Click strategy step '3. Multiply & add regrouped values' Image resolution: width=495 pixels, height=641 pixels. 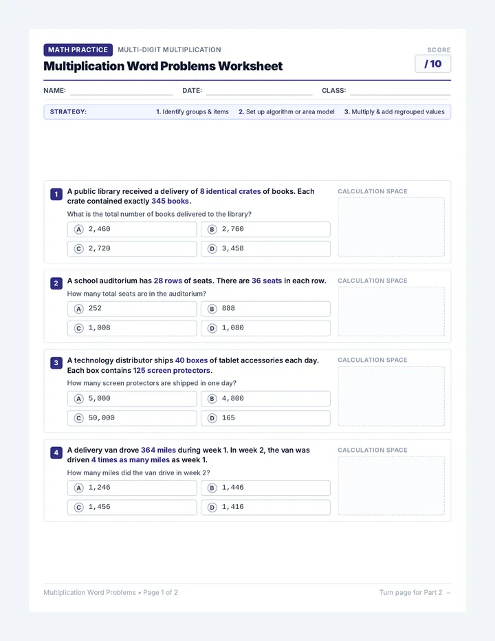394,111
